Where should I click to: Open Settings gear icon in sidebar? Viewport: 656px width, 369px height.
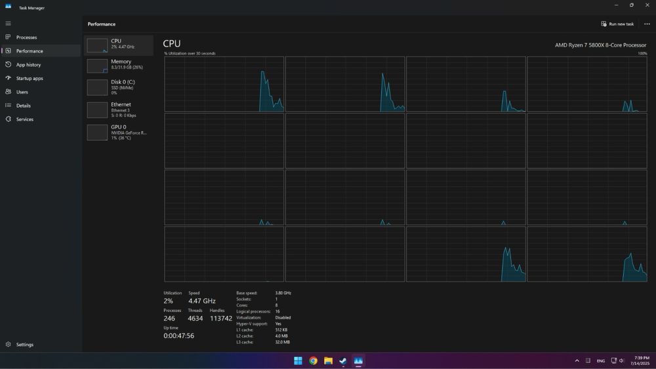point(8,344)
